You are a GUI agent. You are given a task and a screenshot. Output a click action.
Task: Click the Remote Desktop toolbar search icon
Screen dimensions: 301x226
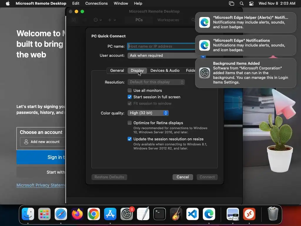(x=193, y=20)
